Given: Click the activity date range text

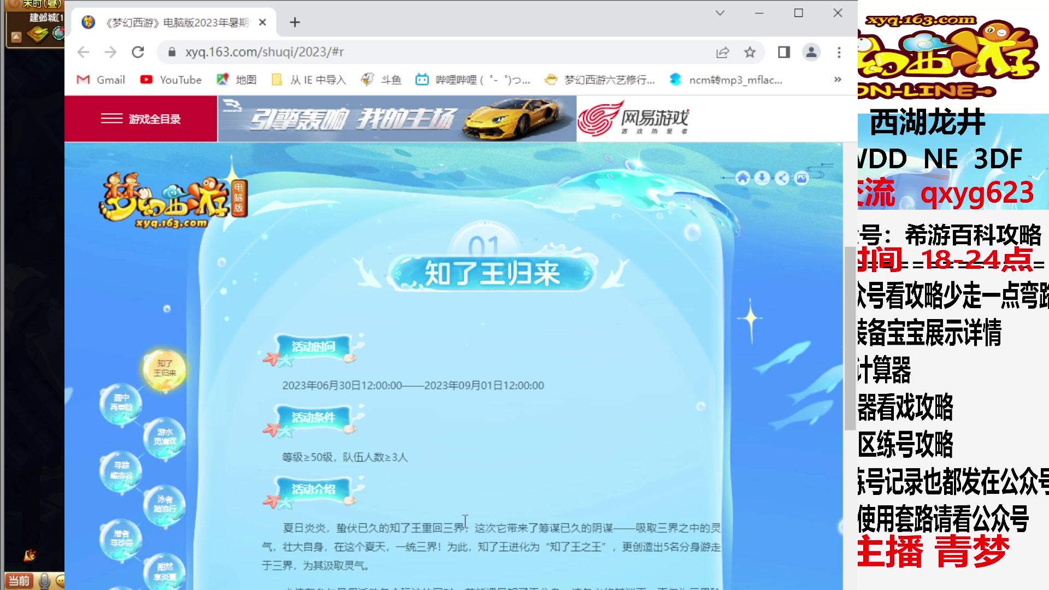Looking at the screenshot, I should pyautogui.click(x=413, y=386).
